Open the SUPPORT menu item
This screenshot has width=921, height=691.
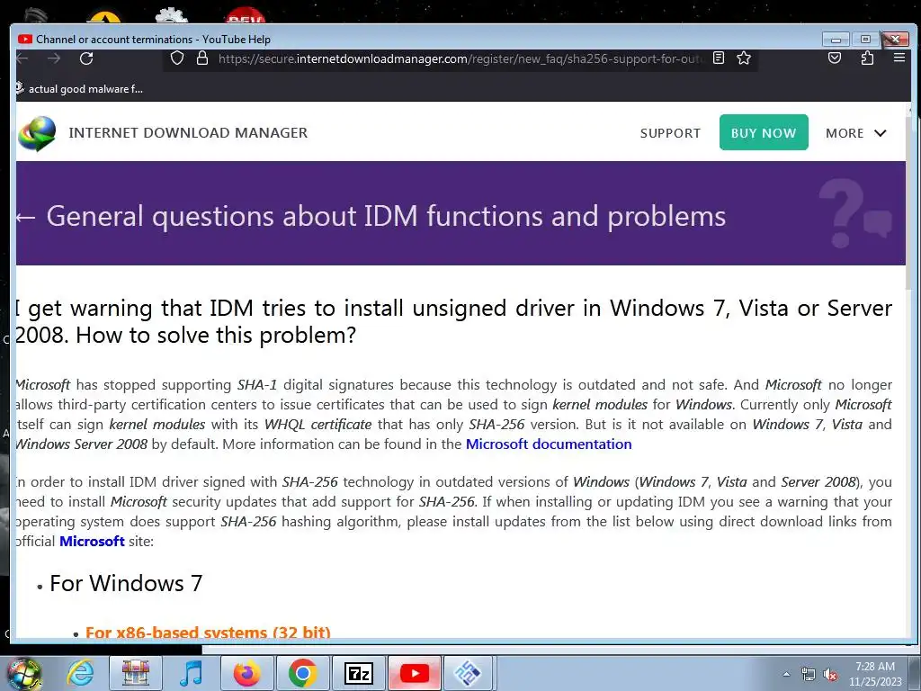tap(670, 133)
